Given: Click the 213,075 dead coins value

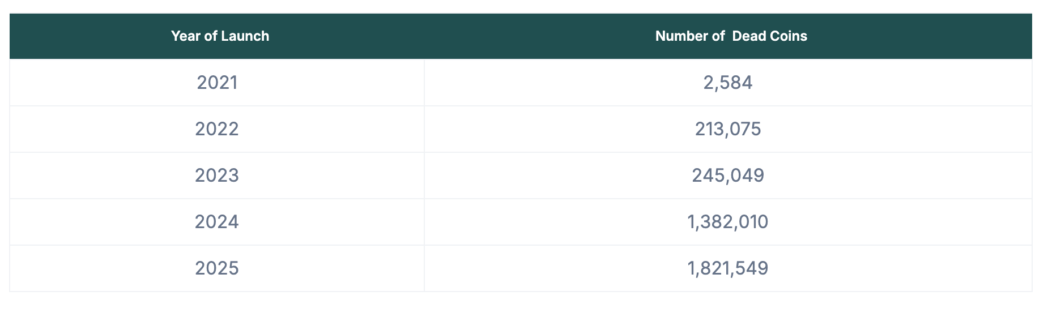Looking at the screenshot, I should [x=728, y=129].
